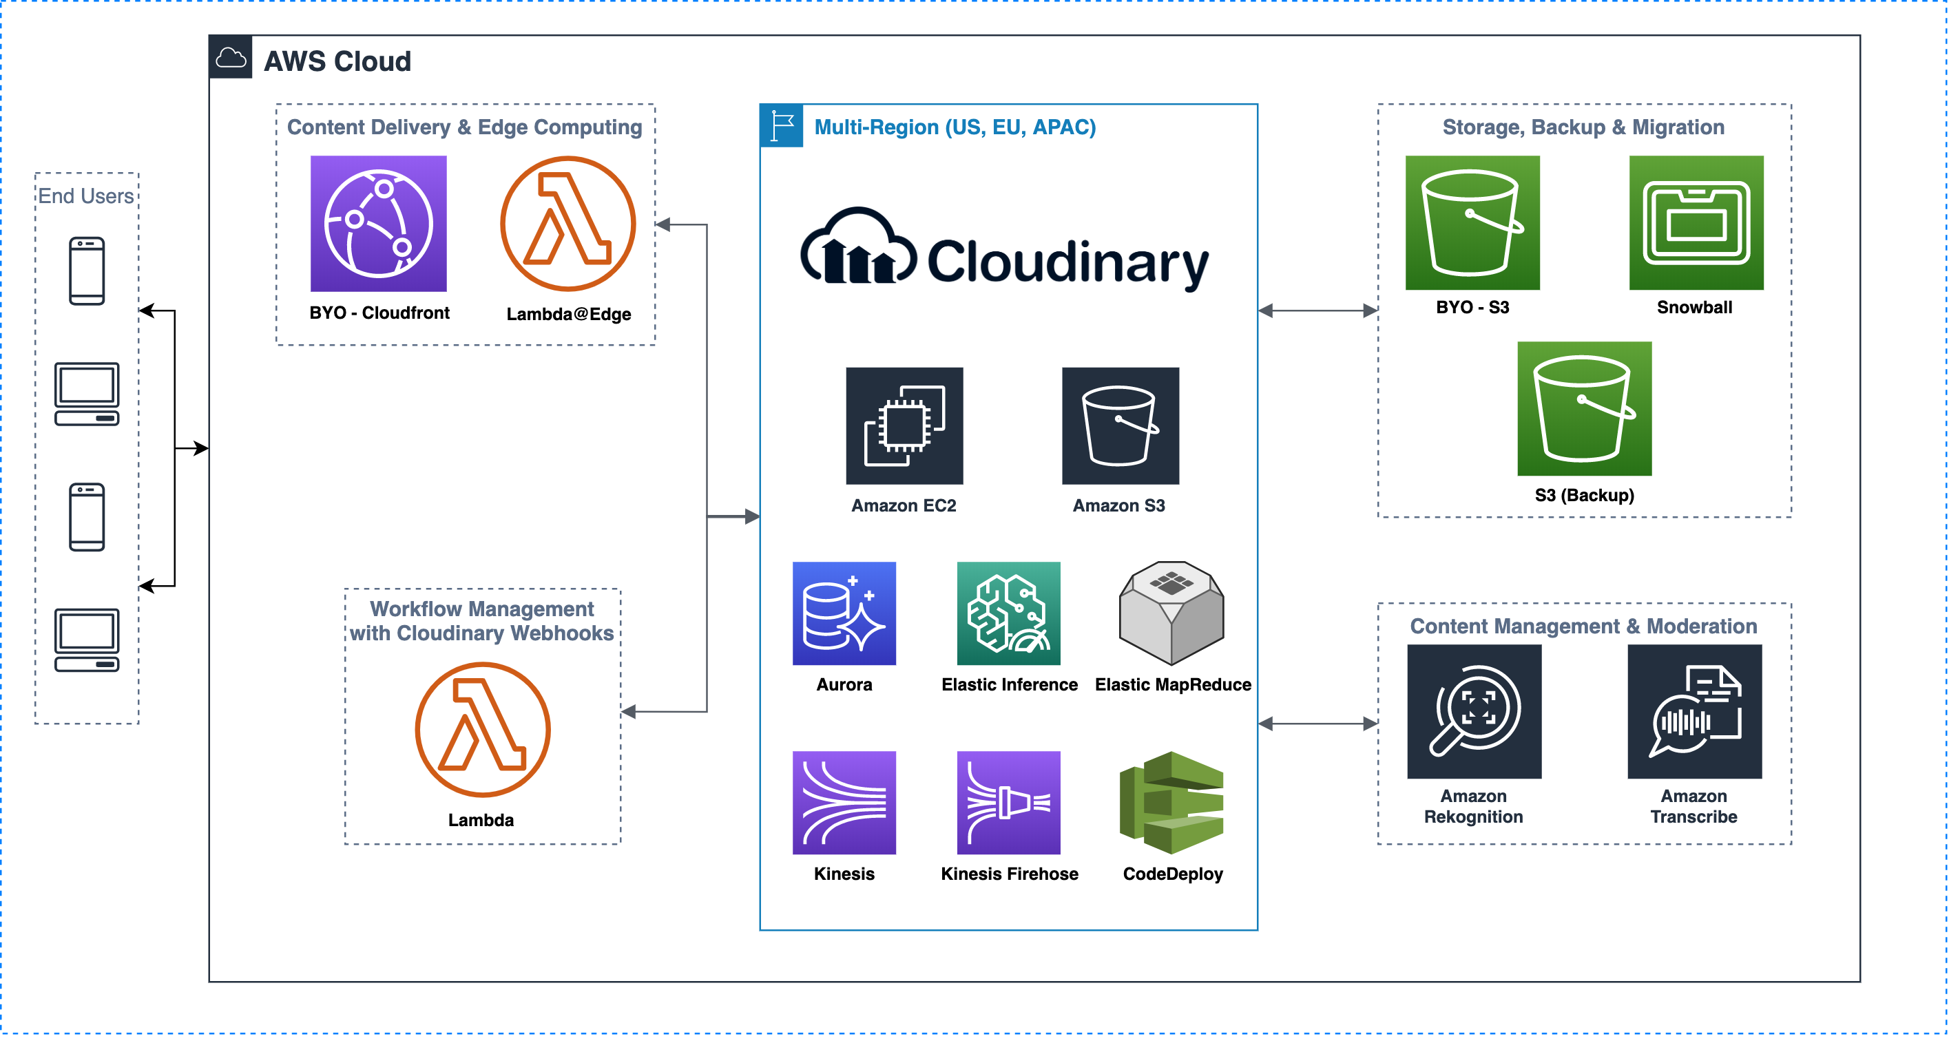Viewport: 1949px width, 1043px height.
Task: Click 'Storage, Backup & Migration' heading
Action: pos(1583,127)
